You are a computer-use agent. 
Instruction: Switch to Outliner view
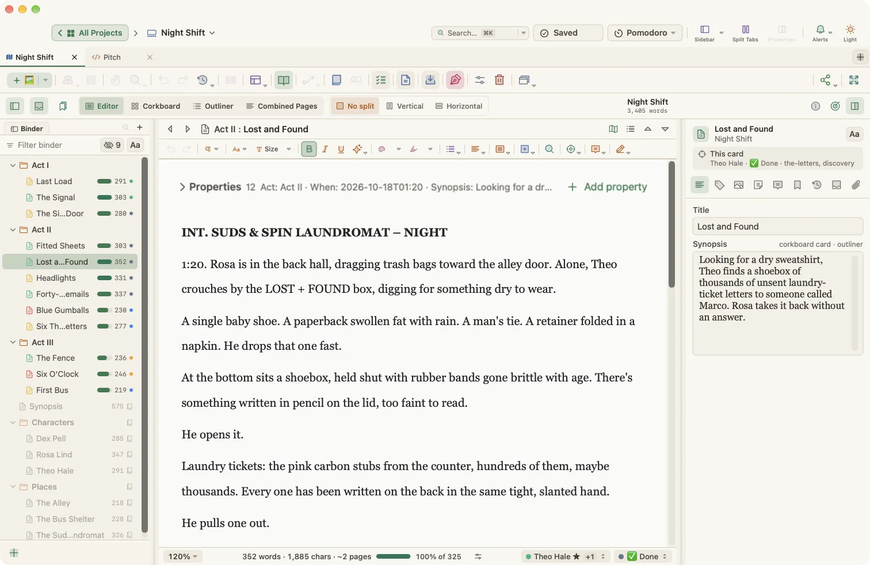tap(213, 106)
